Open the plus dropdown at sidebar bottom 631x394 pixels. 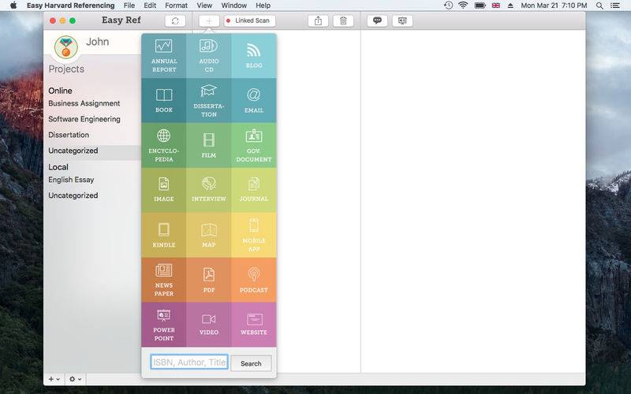[54, 379]
